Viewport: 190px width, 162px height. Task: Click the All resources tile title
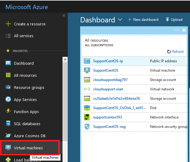coord(96,40)
